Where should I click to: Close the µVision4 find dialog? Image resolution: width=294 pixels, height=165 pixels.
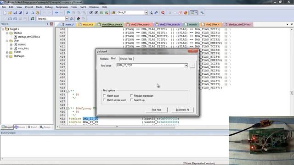point(193,51)
